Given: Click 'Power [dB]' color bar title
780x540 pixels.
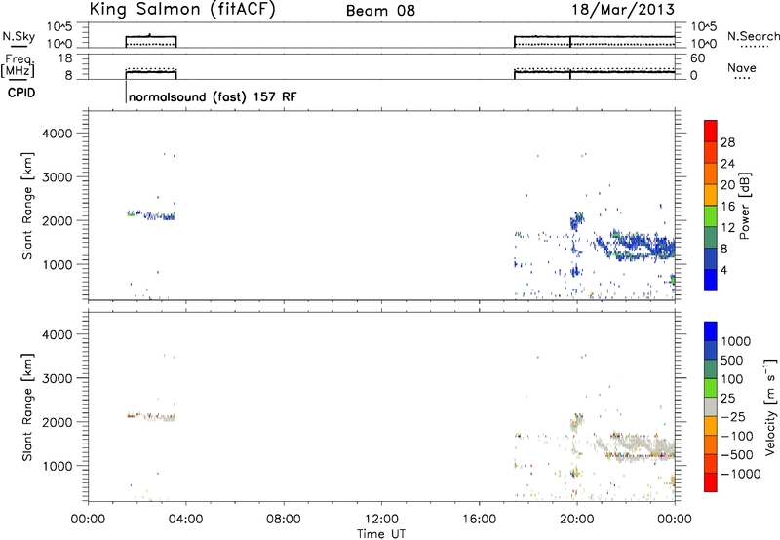Looking at the screenshot, I should click(x=744, y=206).
